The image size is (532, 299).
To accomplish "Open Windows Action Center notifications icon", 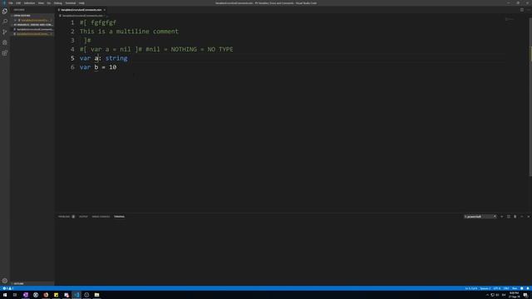I will tap(525, 295).
